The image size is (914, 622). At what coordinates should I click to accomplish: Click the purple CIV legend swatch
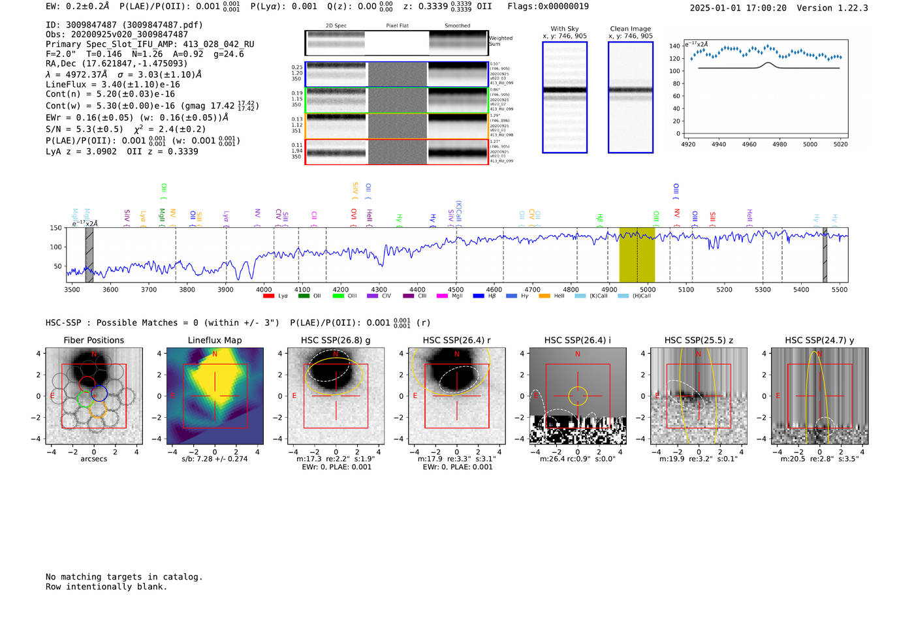(x=373, y=296)
